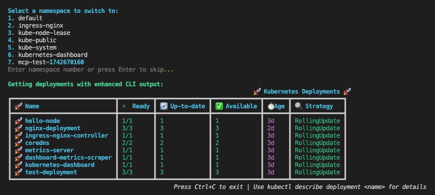Viewport: 435px width, 195px height.
Task: Select namespace option 2. ingress-nginx
Action: pyautogui.click(x=35, y=25)
